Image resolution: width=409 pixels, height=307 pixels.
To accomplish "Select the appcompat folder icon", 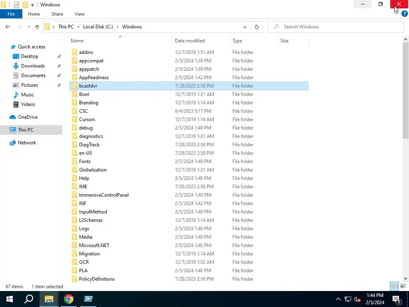I will [x=74, y=61].
